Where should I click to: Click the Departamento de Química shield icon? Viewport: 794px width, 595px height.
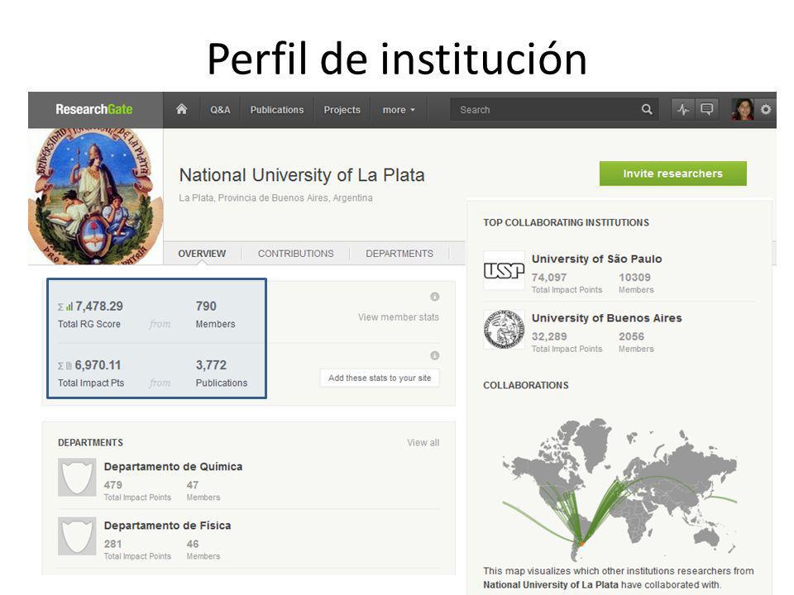[77, 477]
